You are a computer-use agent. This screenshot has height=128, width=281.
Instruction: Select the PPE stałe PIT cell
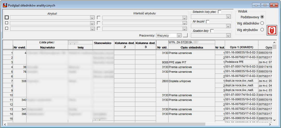[x=191, y=62]
